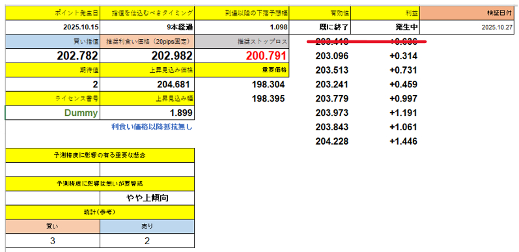Click the profit value +0.314
Screen dimensions: 519x252
403,56
